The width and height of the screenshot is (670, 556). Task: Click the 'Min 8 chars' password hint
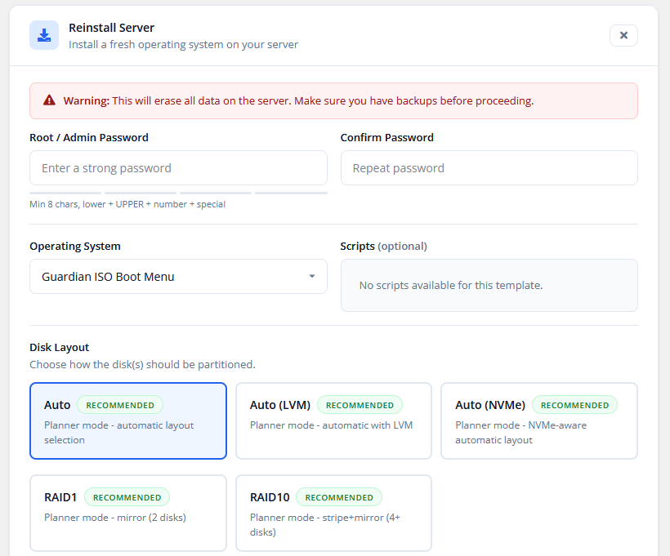point(127,204)
